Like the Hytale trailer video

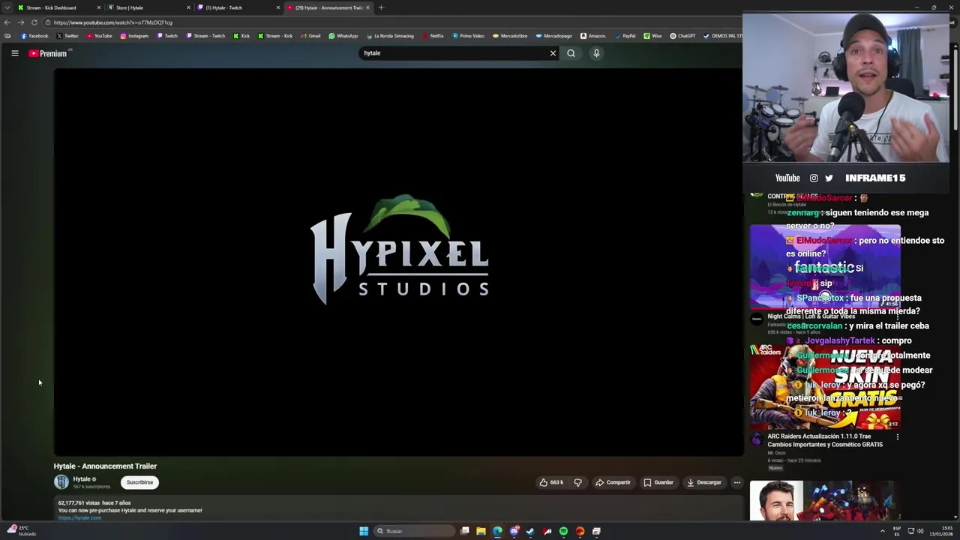pos(551,482)
